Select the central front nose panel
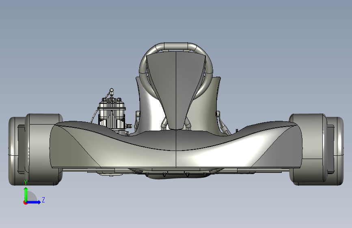Screen dimensions: 352x228 pos(176,90)
